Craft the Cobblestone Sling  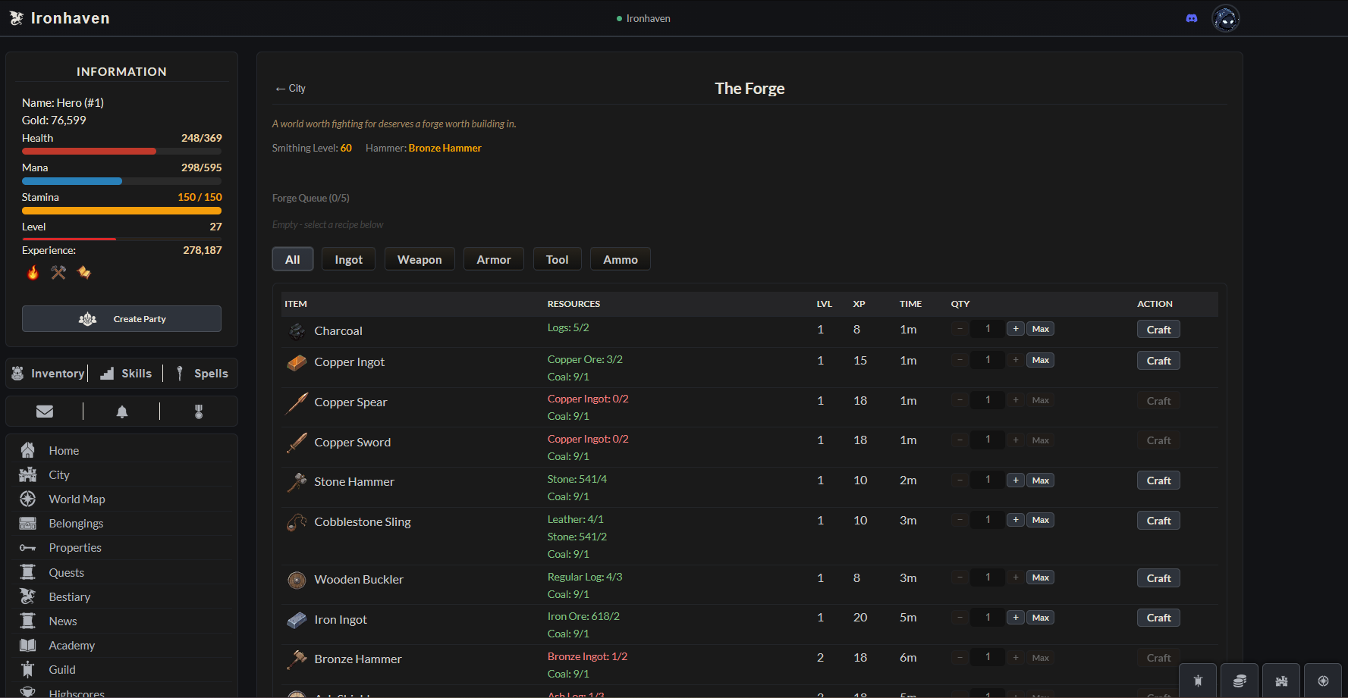1158,521
